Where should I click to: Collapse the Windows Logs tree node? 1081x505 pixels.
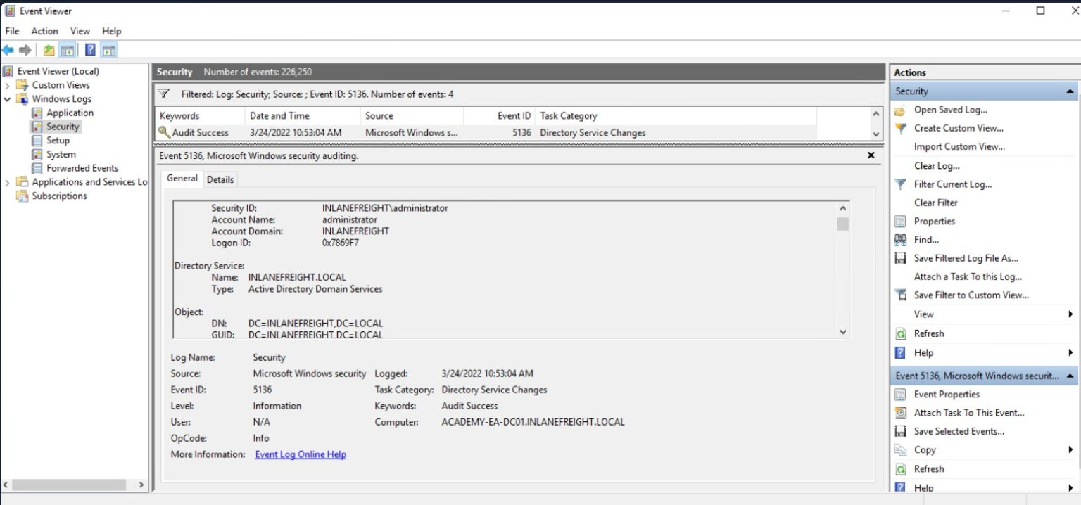pos(7,99)
